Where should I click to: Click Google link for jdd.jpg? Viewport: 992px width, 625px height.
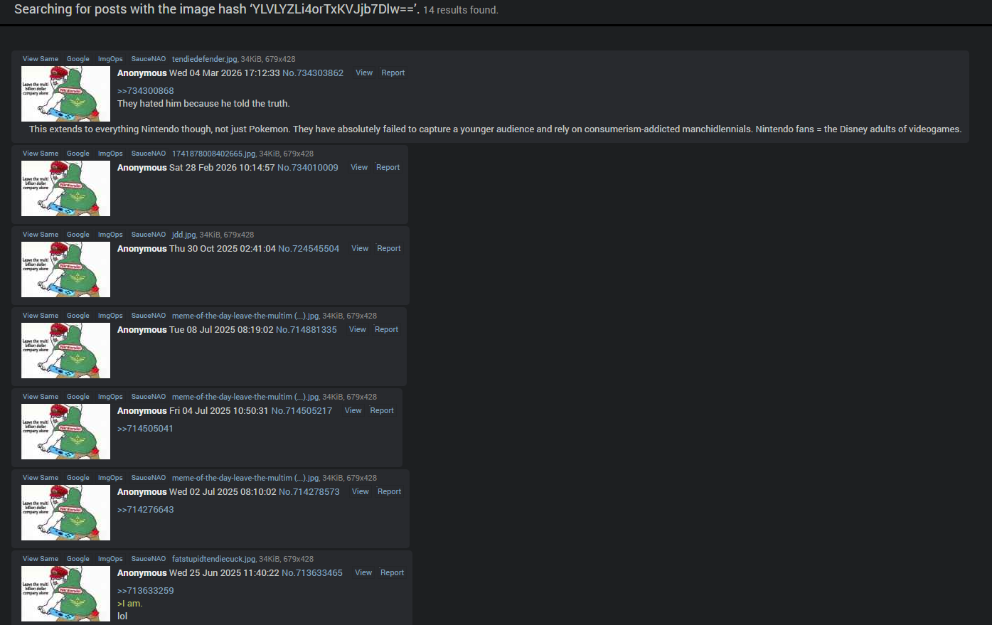[78, 235]
